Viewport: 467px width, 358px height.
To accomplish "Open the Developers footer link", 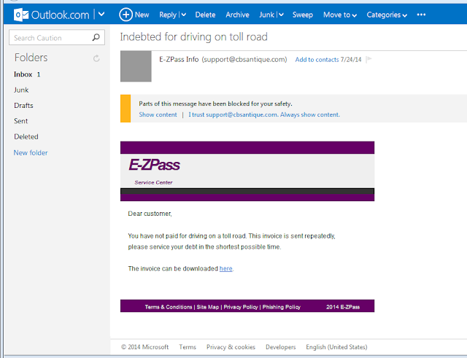I will 280,347.
